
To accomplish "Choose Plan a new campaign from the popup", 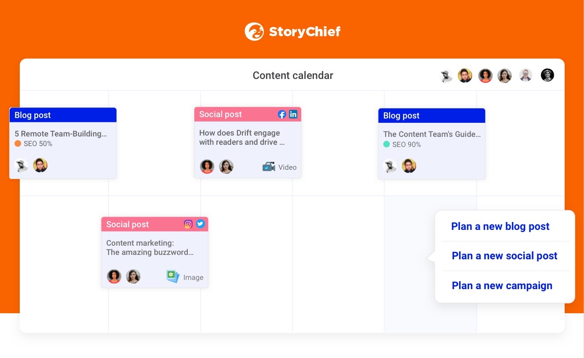I will [502, 286].
